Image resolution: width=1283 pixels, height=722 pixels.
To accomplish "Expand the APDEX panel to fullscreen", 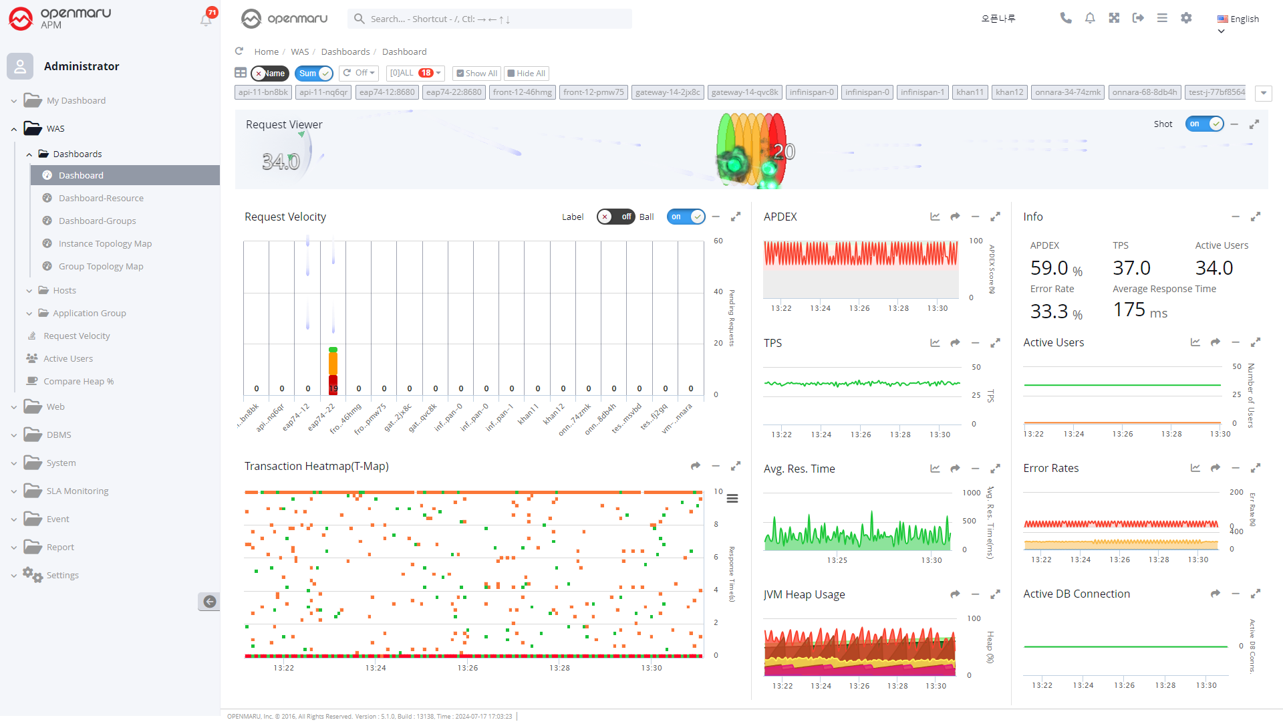I will (995, 217).
